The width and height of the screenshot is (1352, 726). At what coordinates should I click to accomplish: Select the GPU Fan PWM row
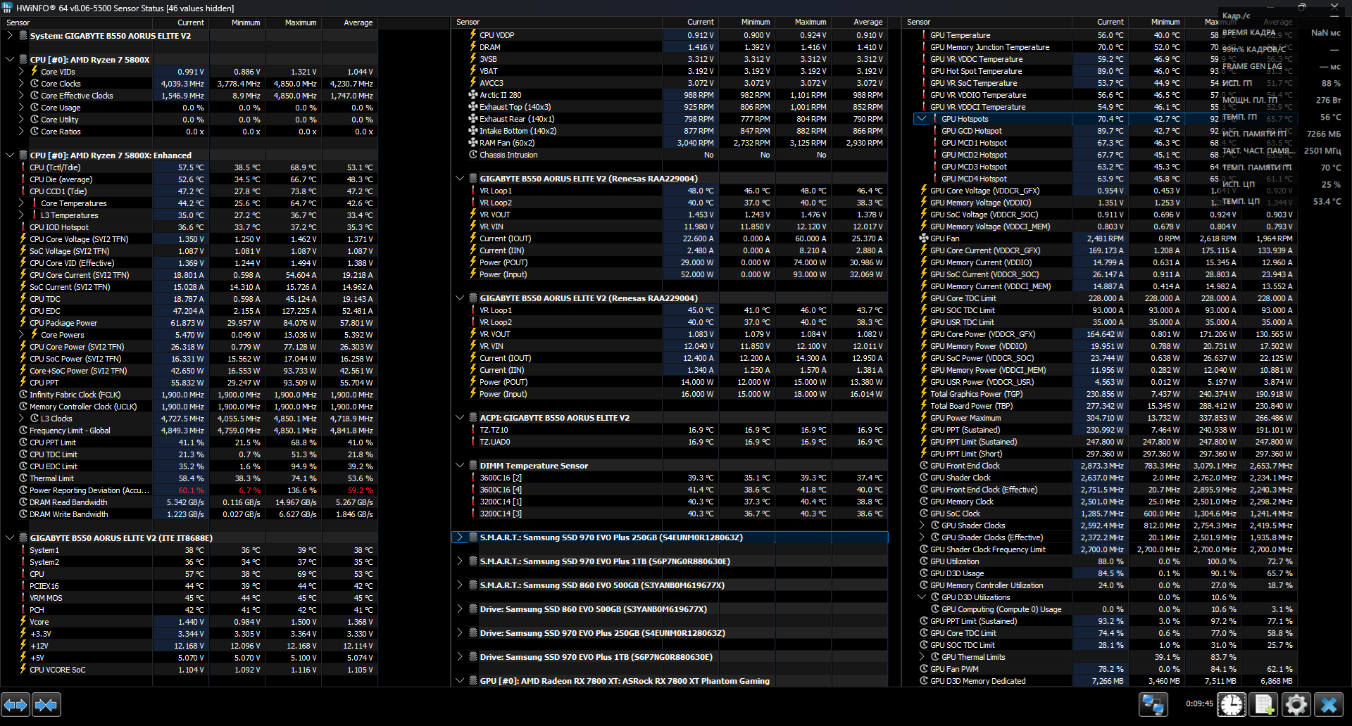coord(1099,669)
